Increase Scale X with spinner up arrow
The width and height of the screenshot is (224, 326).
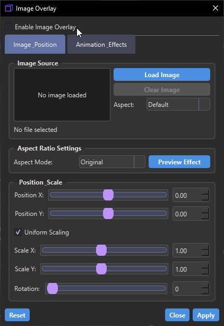pos(205,247)
